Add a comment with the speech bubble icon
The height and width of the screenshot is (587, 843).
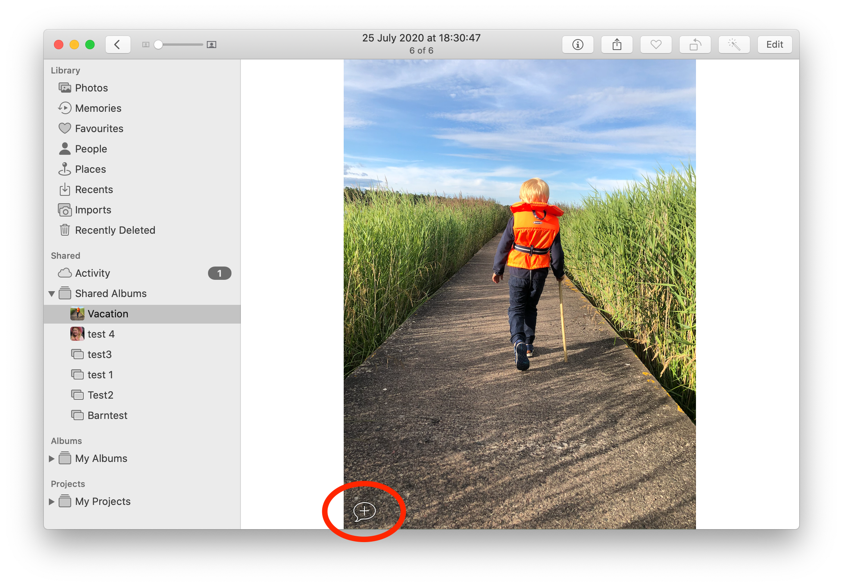[x=364, y=512]
